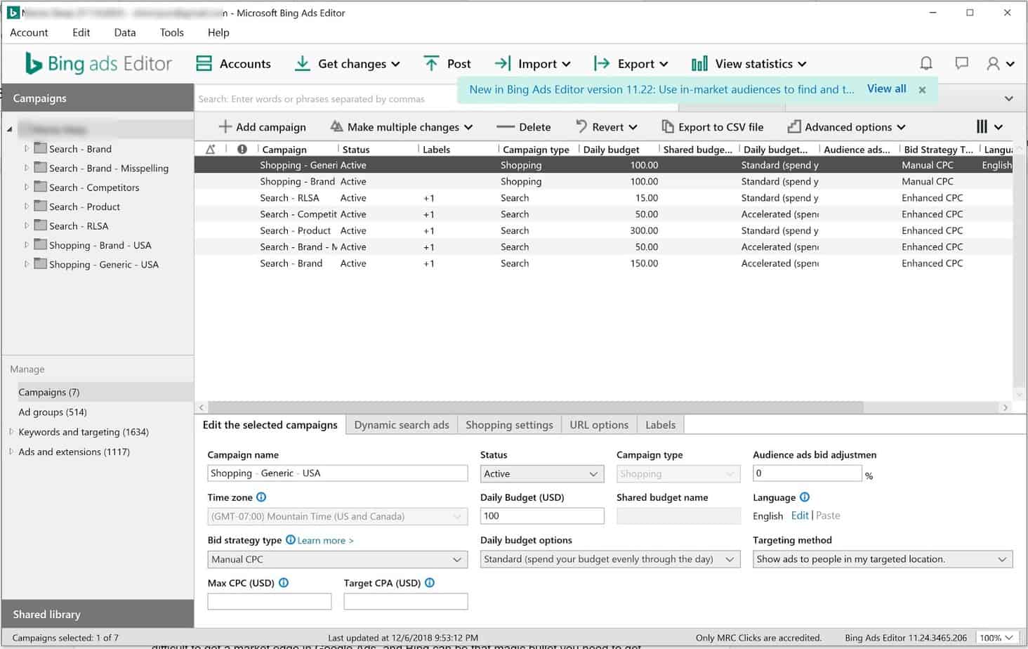
Task: Click the Learn more link
Action: (x=325, y=541)
